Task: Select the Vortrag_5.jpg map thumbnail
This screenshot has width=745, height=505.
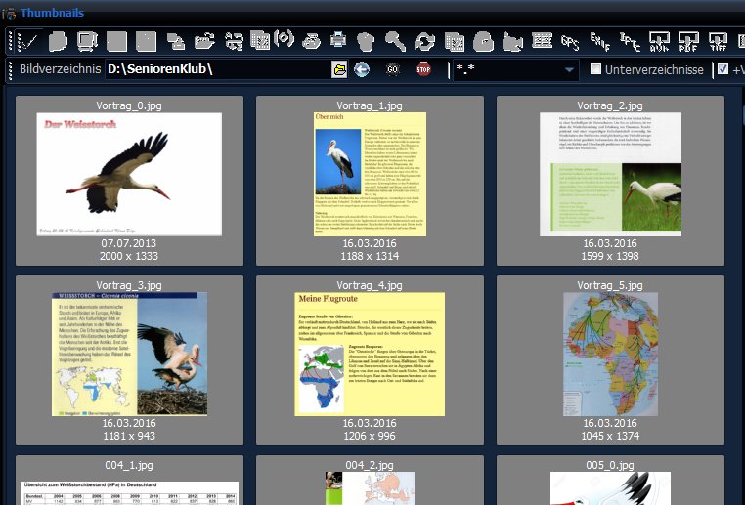Action: pos(610,353)
